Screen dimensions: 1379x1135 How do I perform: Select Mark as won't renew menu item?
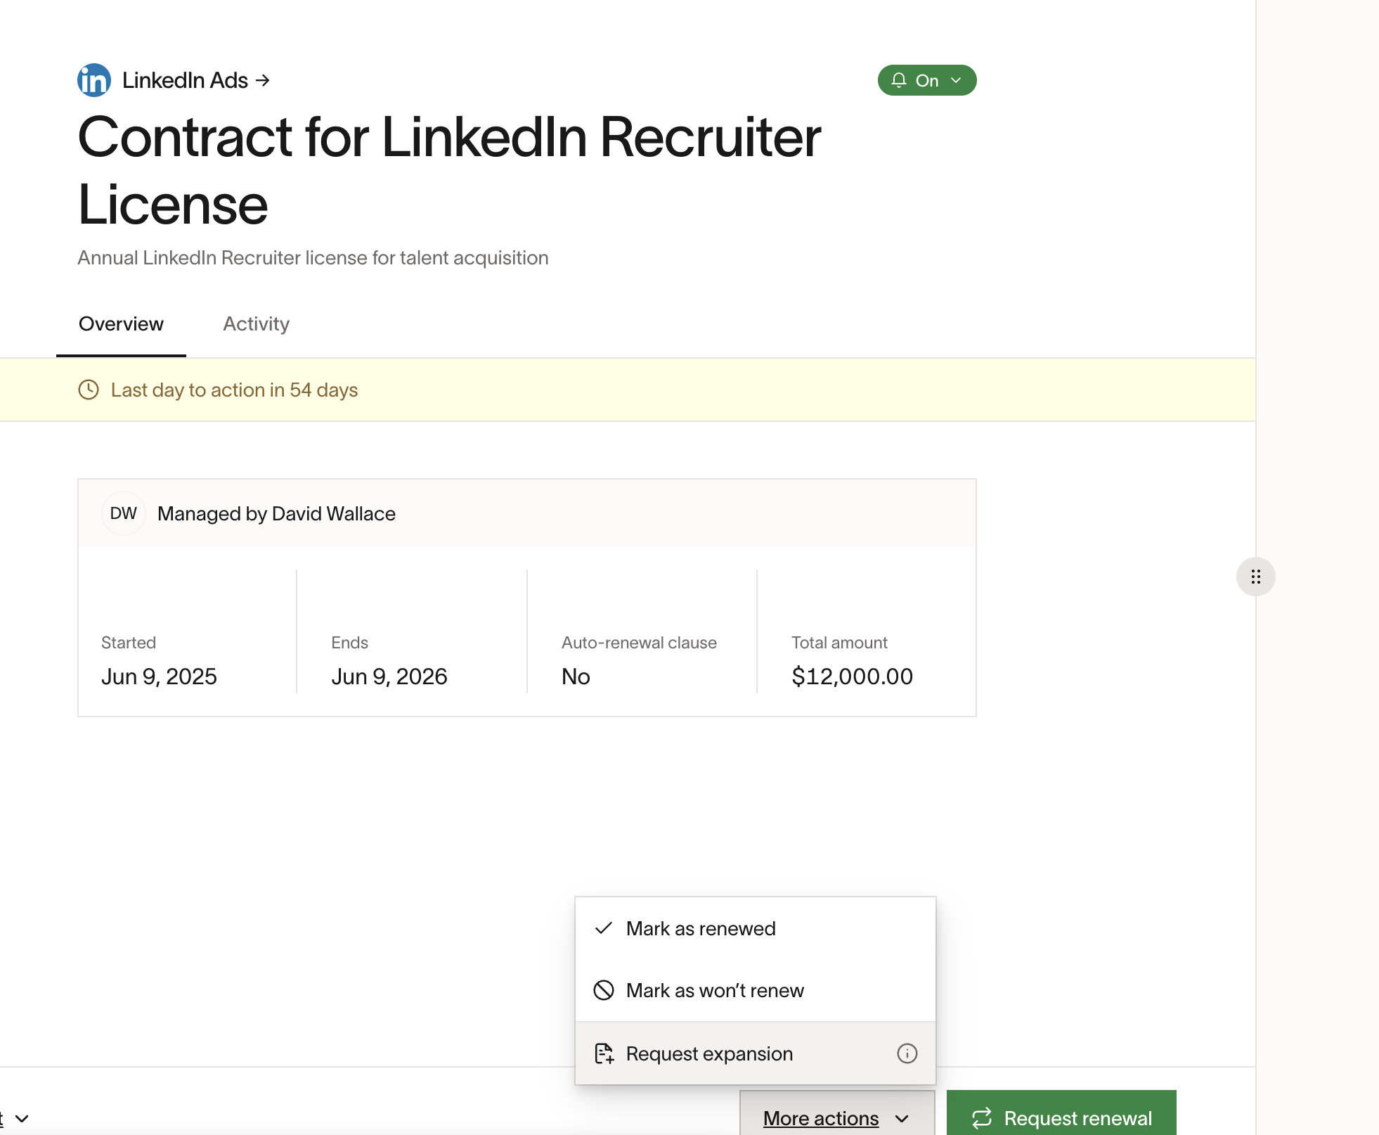pos(756,990)
